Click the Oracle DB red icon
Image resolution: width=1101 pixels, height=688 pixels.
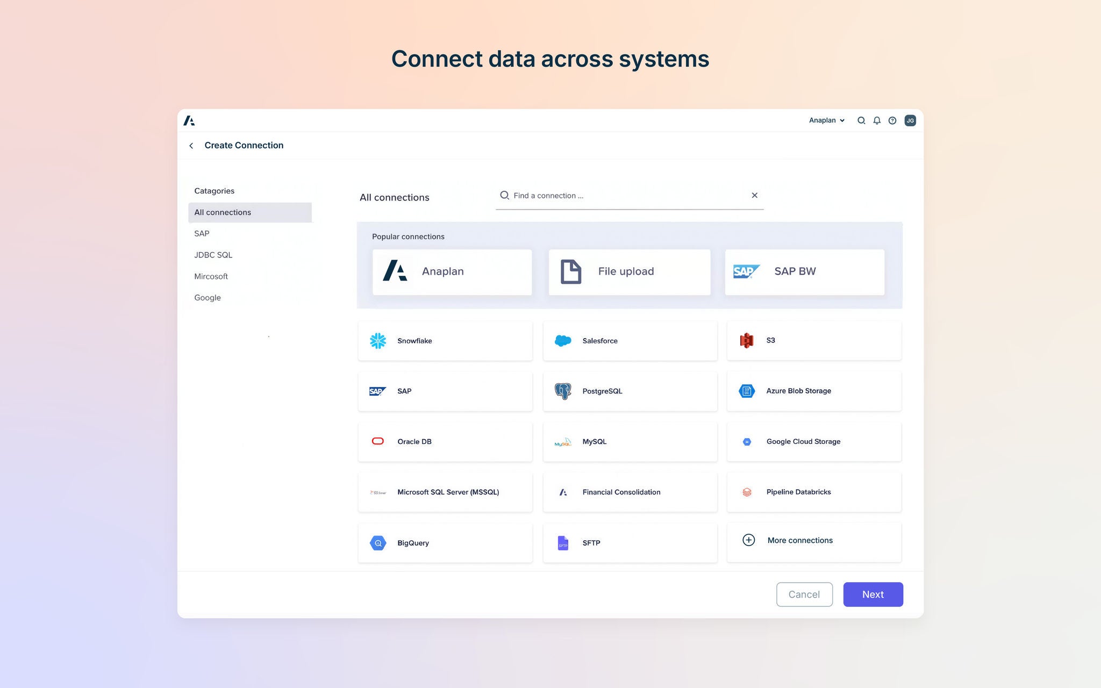click(378, 441)
